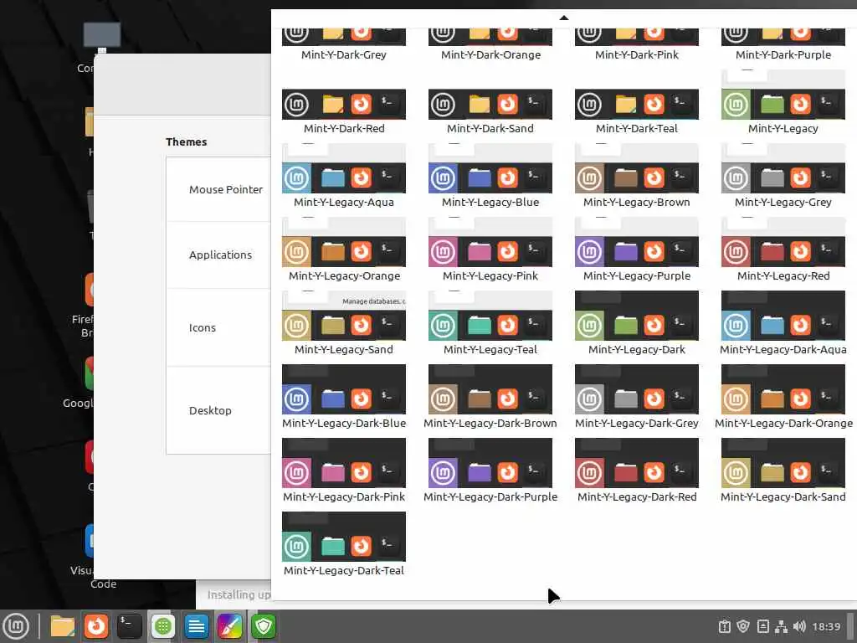This screenshot has height=643, width=857.
Task: Choose the Mint-Y-Legacy-Dark-Sand theme
Action: [x=783, y=471]
